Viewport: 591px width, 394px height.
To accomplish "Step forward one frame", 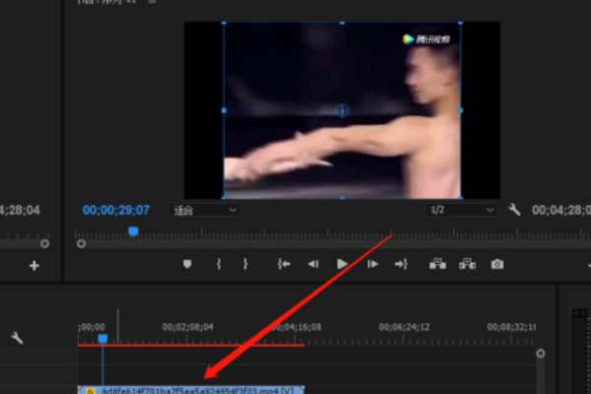I will [x=372, y=264].
